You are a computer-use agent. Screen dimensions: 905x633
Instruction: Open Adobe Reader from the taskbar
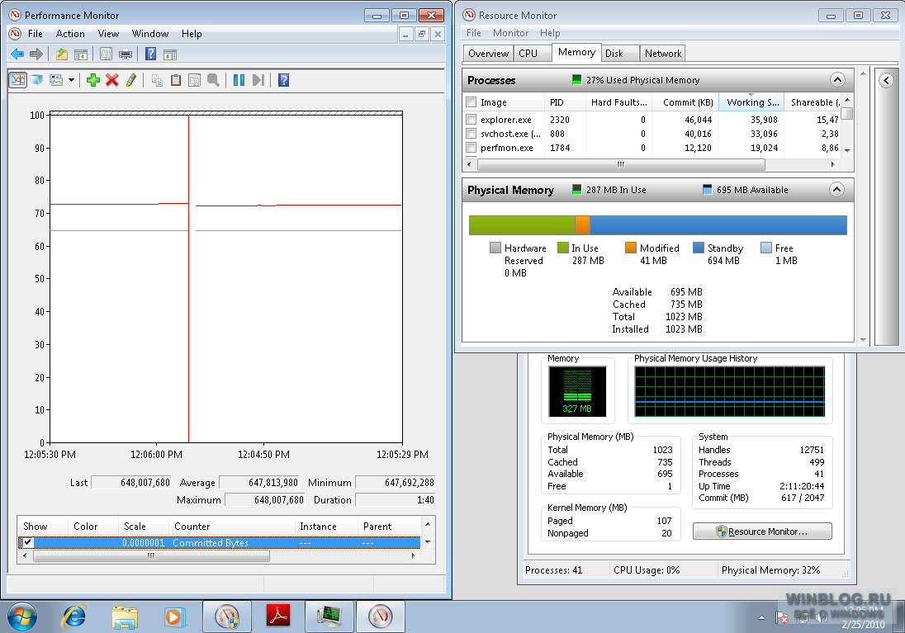[x=278, y=616]
